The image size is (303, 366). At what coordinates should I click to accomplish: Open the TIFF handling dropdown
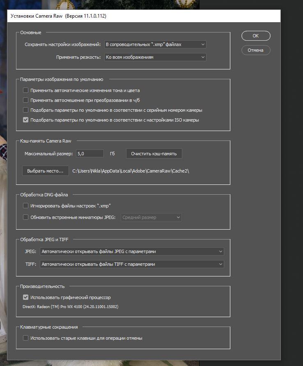click(132, 264)
